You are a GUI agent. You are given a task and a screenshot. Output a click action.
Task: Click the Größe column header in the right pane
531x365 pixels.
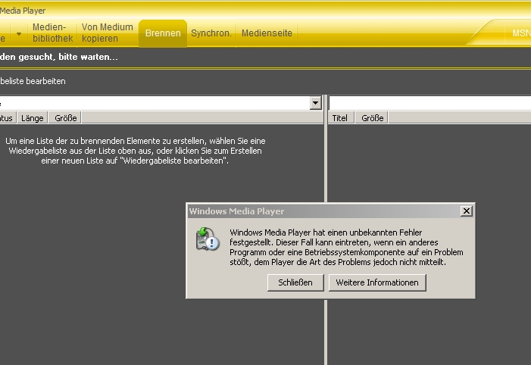click(x=372, y=118)
